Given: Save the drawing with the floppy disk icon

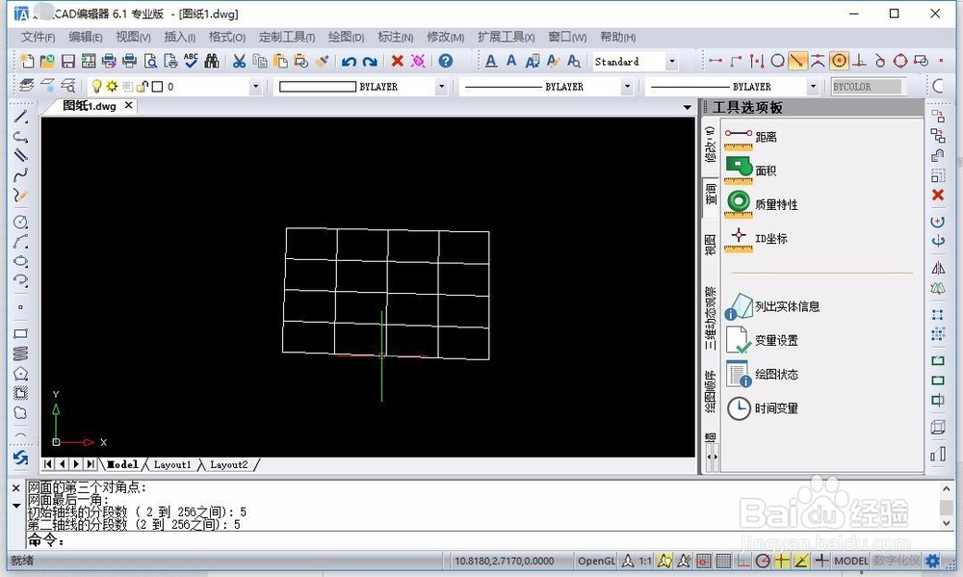Looking at the screenshot, I should pyautogui.click(x=68, y=61).
